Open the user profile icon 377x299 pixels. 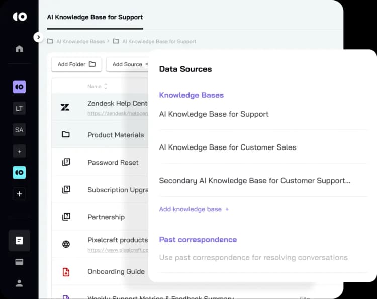[19, 283]
